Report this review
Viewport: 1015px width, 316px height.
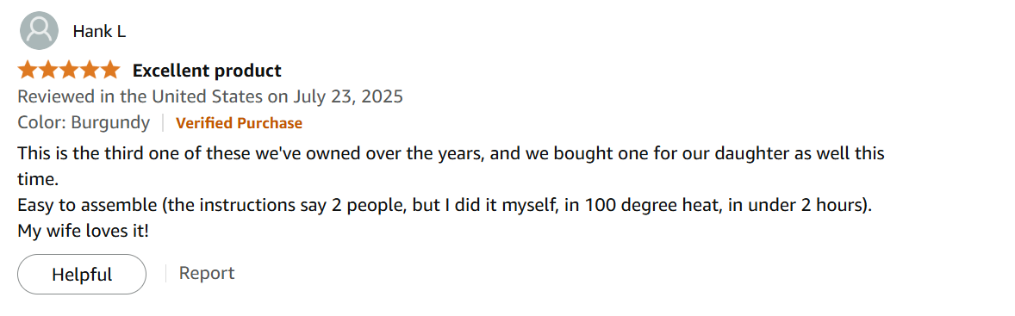point(207,273)
